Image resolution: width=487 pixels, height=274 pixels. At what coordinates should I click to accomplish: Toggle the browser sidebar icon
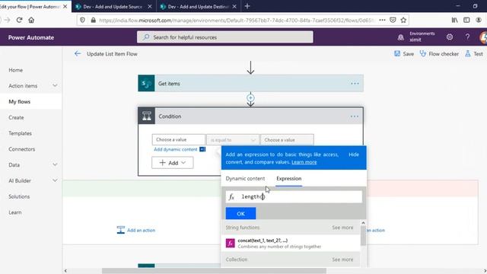click(466, 21)
